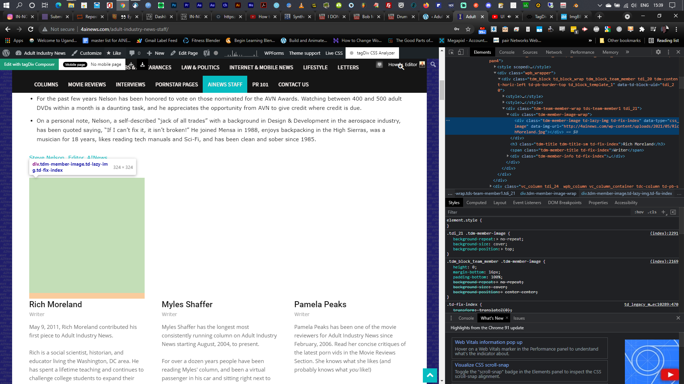Mute the YouTube tab audio
684x384 pixels.
point(509,17)
